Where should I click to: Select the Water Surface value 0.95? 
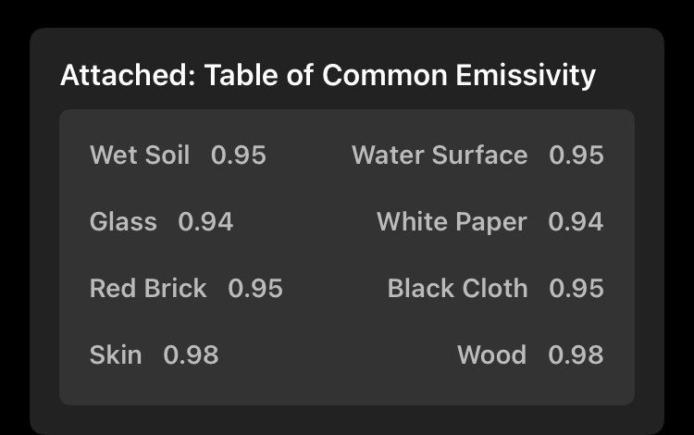tap(576, 155)
